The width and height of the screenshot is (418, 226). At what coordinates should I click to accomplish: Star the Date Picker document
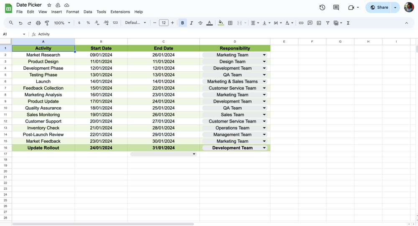point(49,5)
